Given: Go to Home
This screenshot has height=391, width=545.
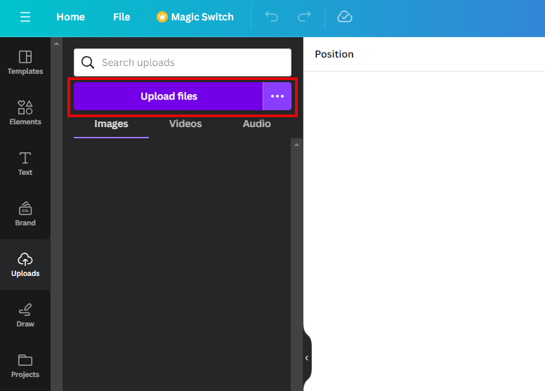Looking at the screenshot, I should tap(70, 17).
